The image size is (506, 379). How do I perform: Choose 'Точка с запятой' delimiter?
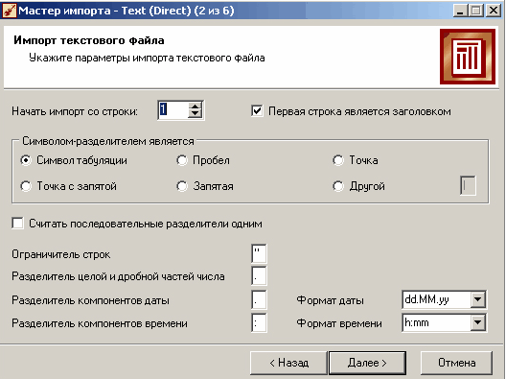tap(26, 186)
